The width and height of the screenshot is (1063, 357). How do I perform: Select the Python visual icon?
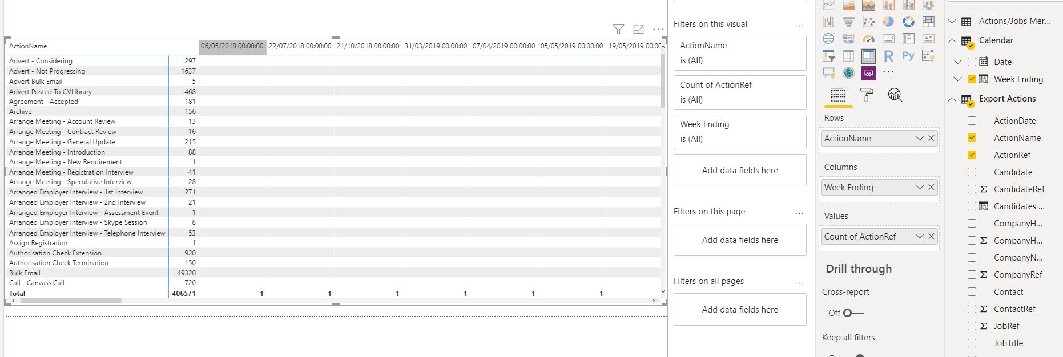pyautogui.click(x=908, y=56)
